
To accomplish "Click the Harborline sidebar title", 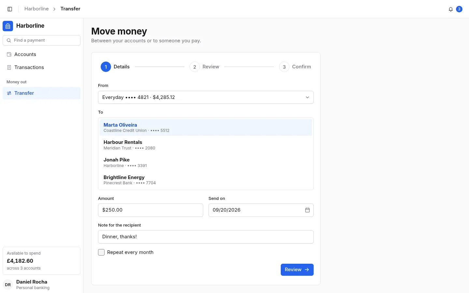I will point(30,26).
